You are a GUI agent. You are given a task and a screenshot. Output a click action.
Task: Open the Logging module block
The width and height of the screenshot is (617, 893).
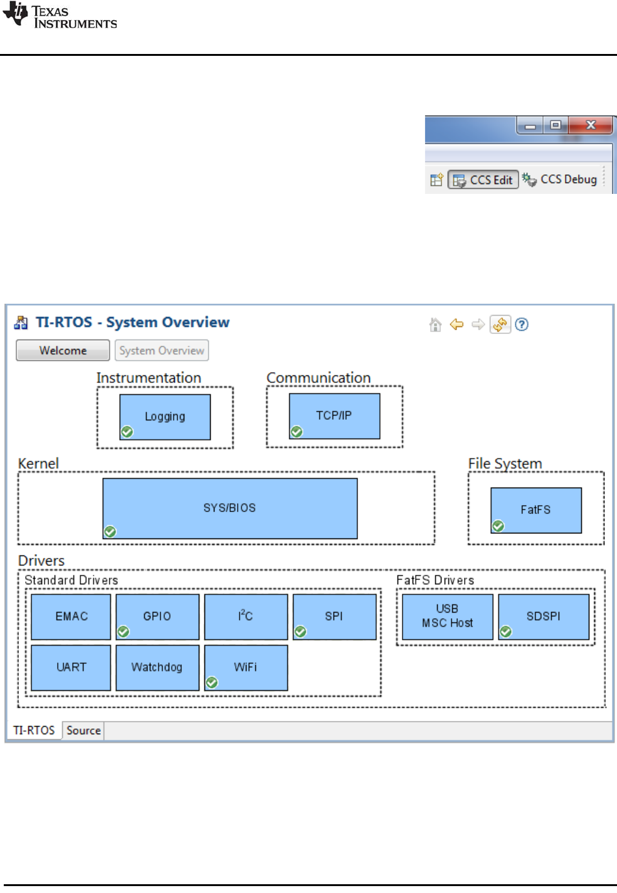(x=165, y=417)
